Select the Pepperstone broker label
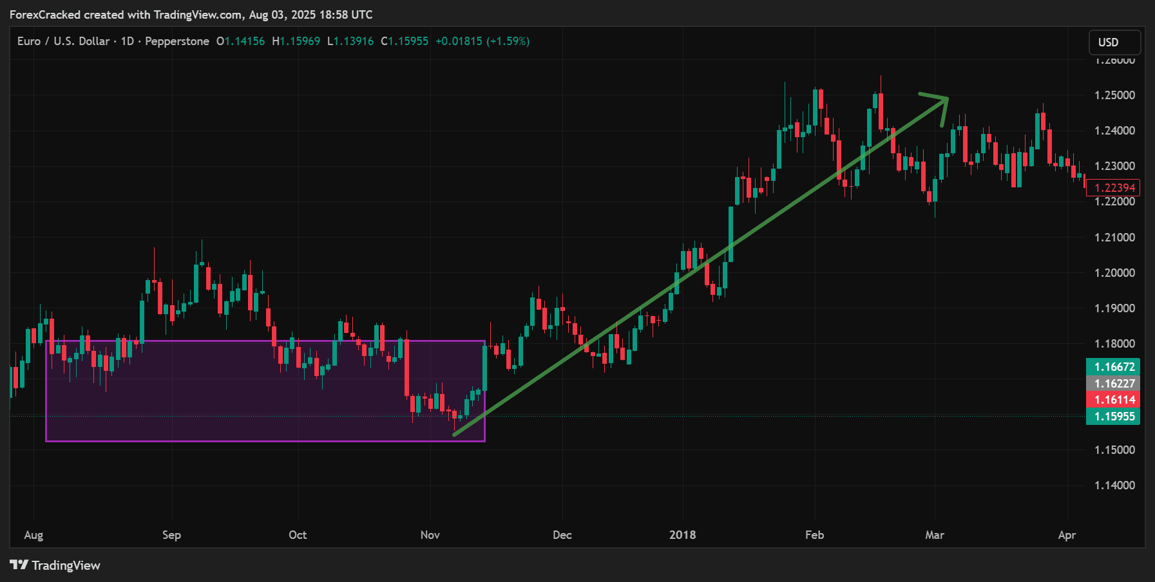The height and width of the screenshot is (582, 1155). pyautogui.click(x=176, y=41)
